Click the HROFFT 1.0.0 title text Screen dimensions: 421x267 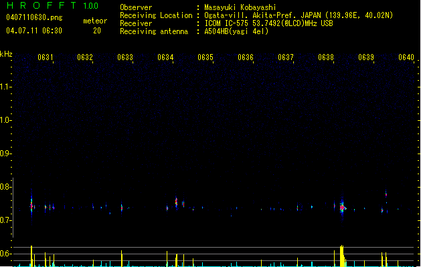(x=53, y=5)
